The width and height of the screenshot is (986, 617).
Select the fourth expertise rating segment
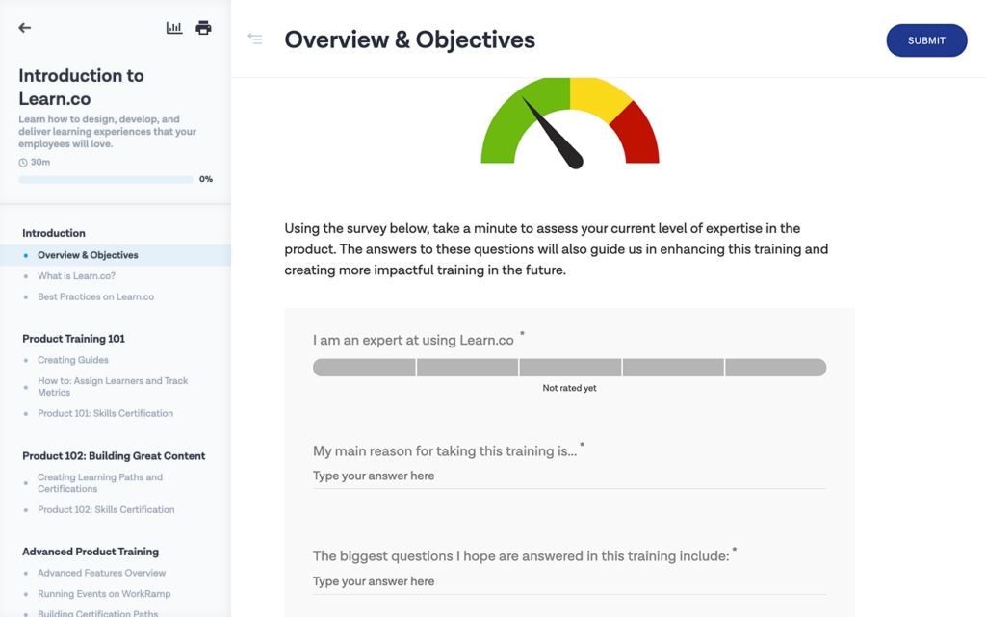point(673,368)
